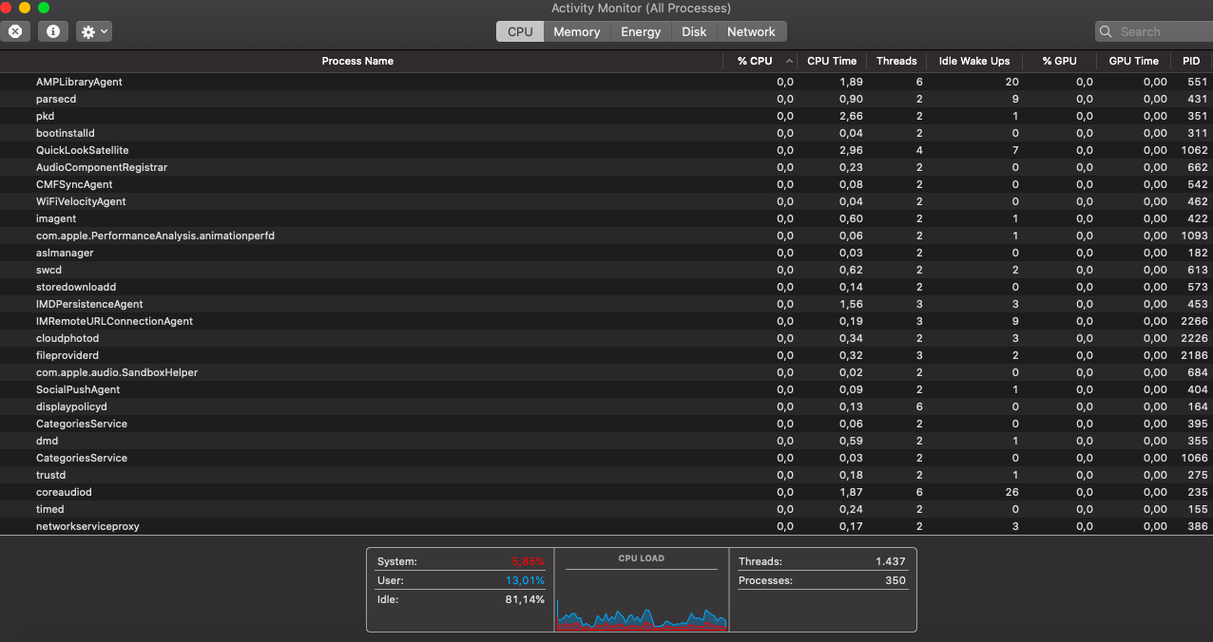Select the QuickLookSatellite process row
1213x642 pixels.
pyautogui.click(x=82, y=150)
